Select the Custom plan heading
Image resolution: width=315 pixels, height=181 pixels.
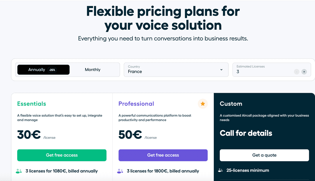(231, 104)
